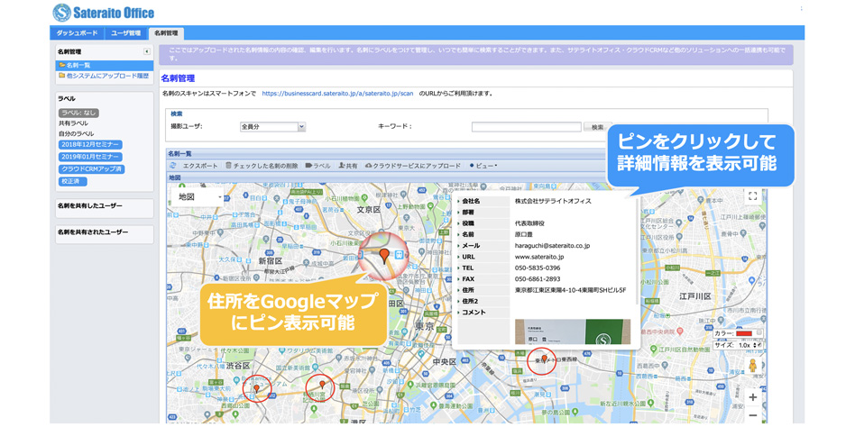
Task: Open the 撮影ユーザ 全員分 dropdown
Action: pyautogui.click(x=272, y=126)
